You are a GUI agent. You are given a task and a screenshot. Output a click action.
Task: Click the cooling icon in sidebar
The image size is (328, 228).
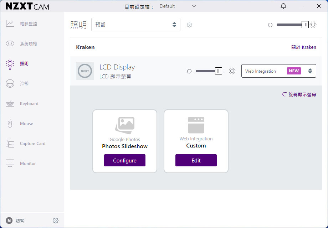click(10, 84)
